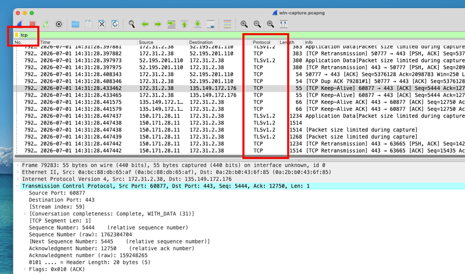The image size is (465, 274).
Task: Select the 1268-byte packet at 14:31:28.447439
Action: pos(239,137)
